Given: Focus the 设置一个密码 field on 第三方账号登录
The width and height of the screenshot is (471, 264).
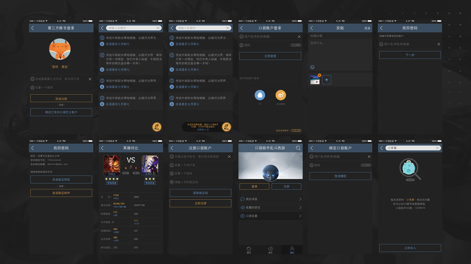Looking at the screenshot, I should [61, 88].
